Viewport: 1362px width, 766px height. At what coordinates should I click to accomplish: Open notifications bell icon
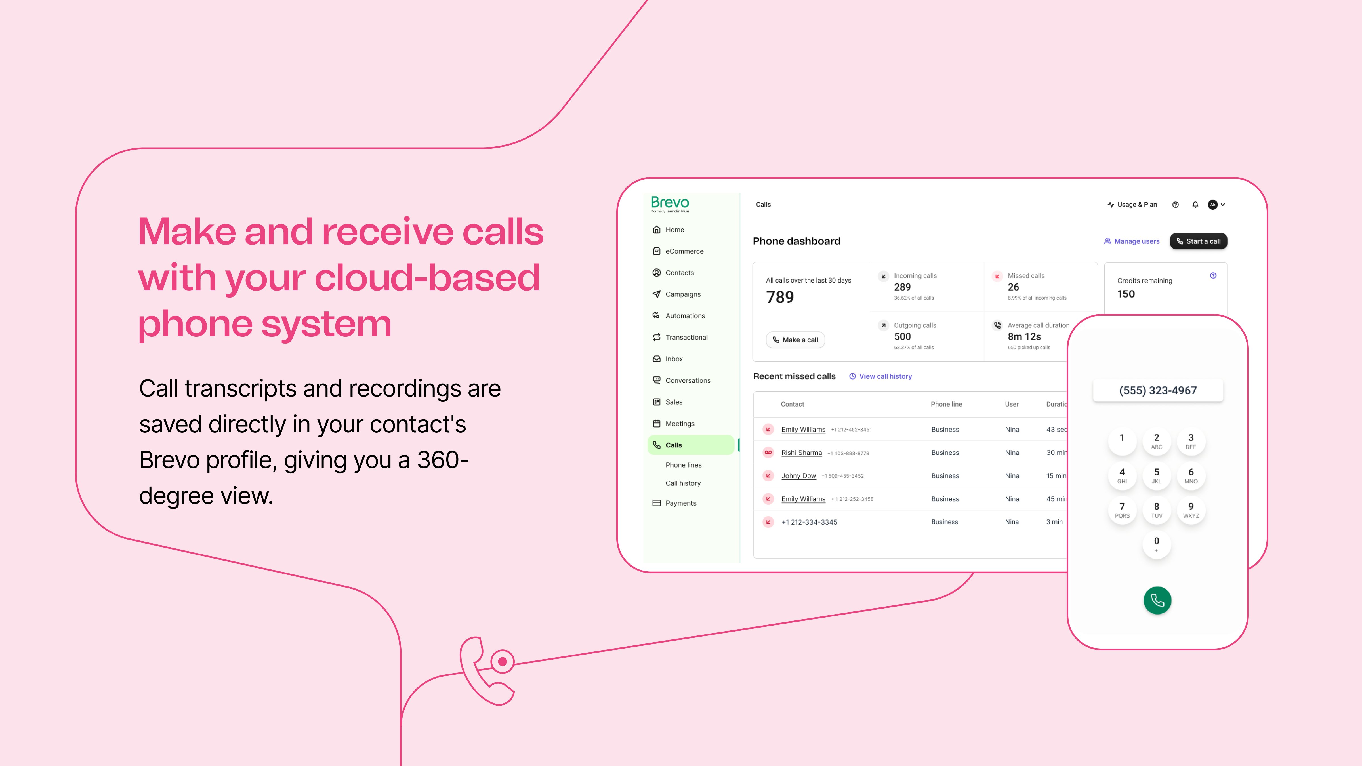pos(1195,205)
